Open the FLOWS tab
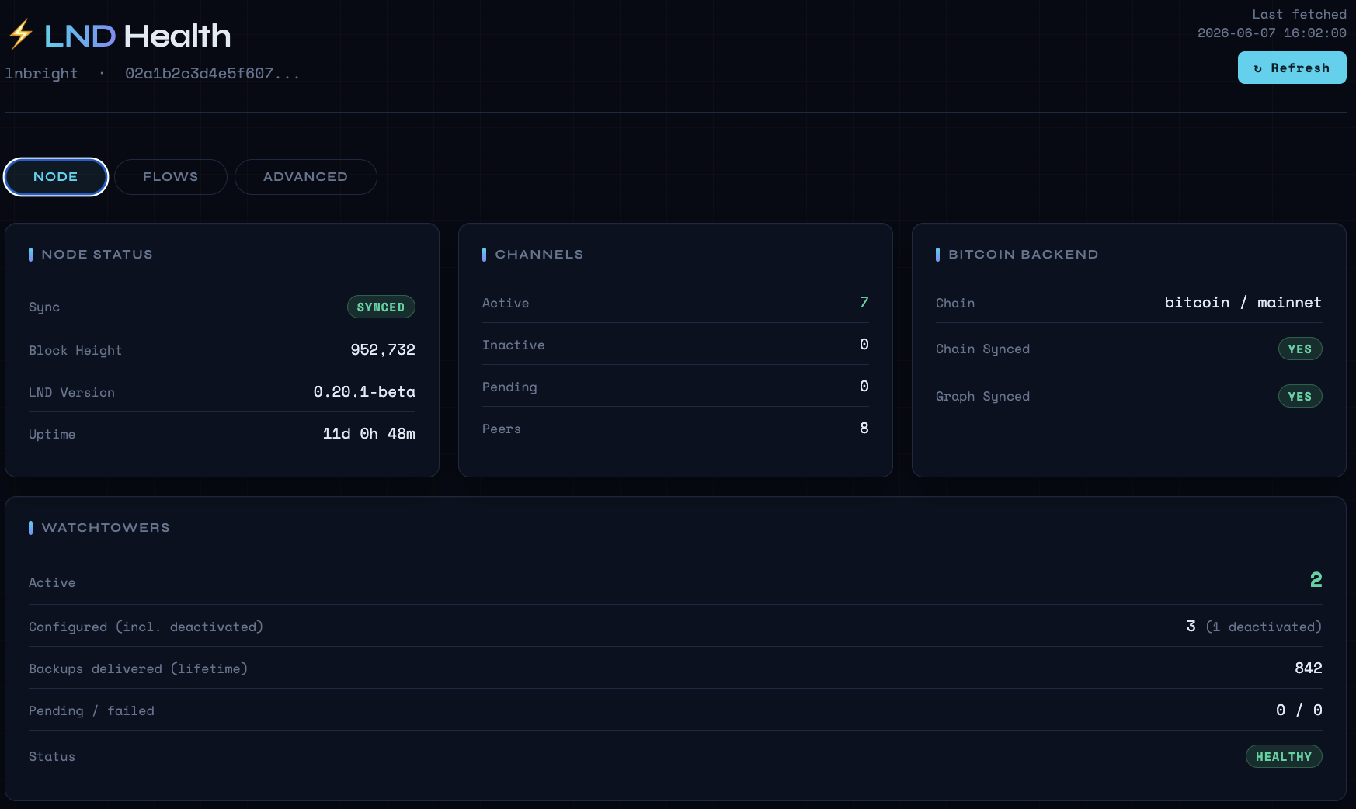Viewport: 1356px width, 809px height. coord(171,177)
